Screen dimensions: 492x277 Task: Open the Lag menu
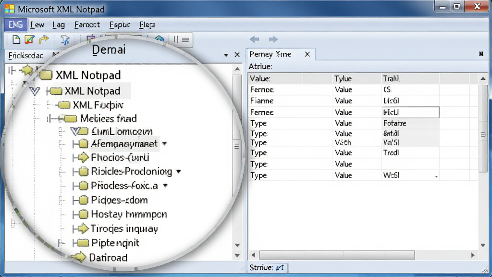coord(58,25)
